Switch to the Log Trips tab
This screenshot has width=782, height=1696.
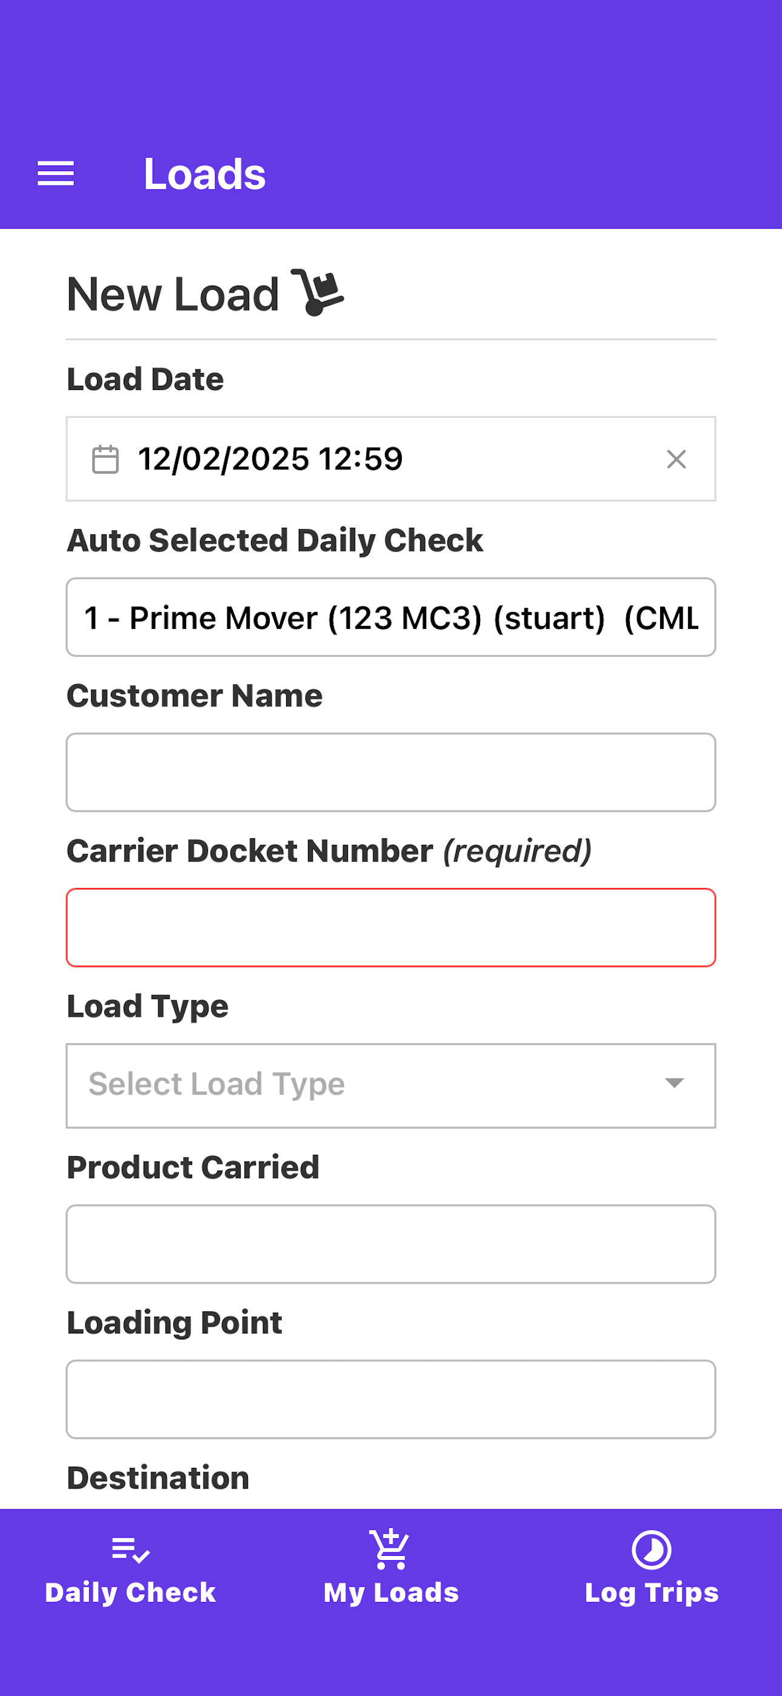point(652,1568)
